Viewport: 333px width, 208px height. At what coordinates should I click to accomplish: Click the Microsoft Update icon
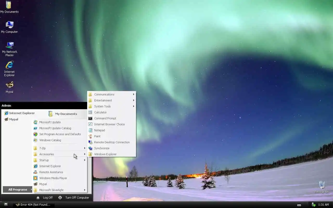point(35,122)
